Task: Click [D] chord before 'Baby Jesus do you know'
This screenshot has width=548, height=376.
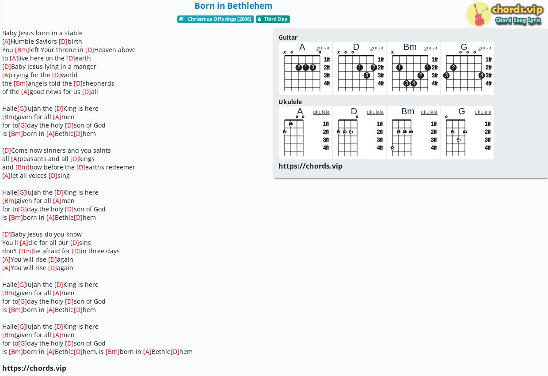Action: (x=7, y=234)
